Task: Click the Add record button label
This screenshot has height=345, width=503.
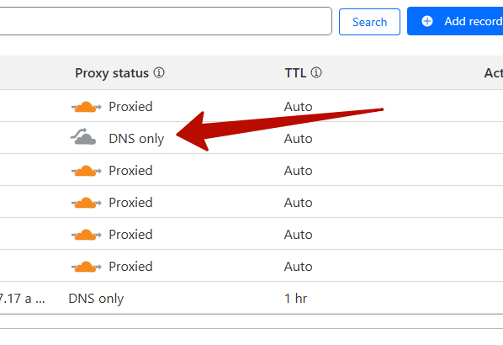Action: pos(474,21)
